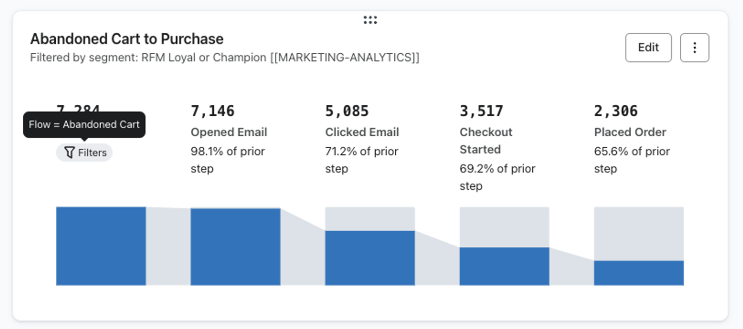Select the Clicked Email blue bar
This screenshot has width=743, height=329.
[370, 258]
